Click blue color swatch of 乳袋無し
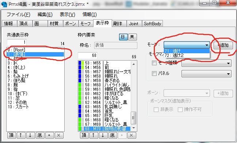237x143 pixels. click(x=80, y=107)
